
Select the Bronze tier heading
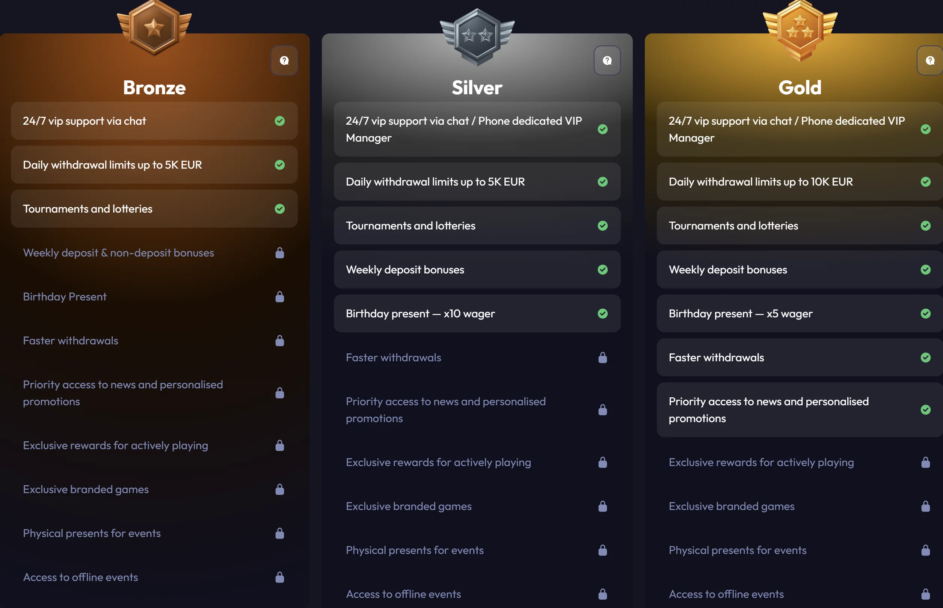[x=154, y=88]
